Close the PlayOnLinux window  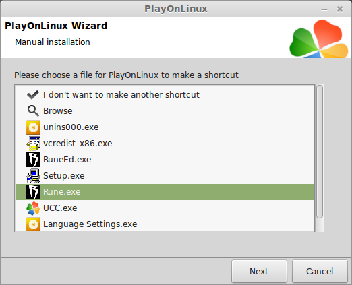pyautogui.click(x=340, y=9)
